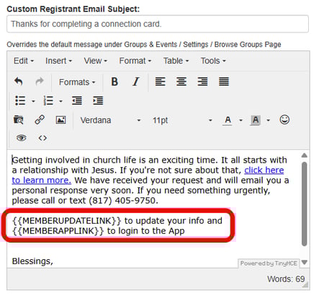Click the 'click here to learn more' link

pos(264,170)
